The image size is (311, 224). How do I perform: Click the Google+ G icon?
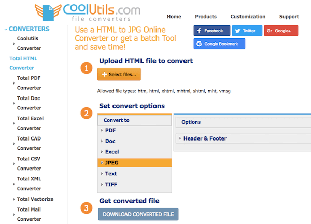(270, 31)
